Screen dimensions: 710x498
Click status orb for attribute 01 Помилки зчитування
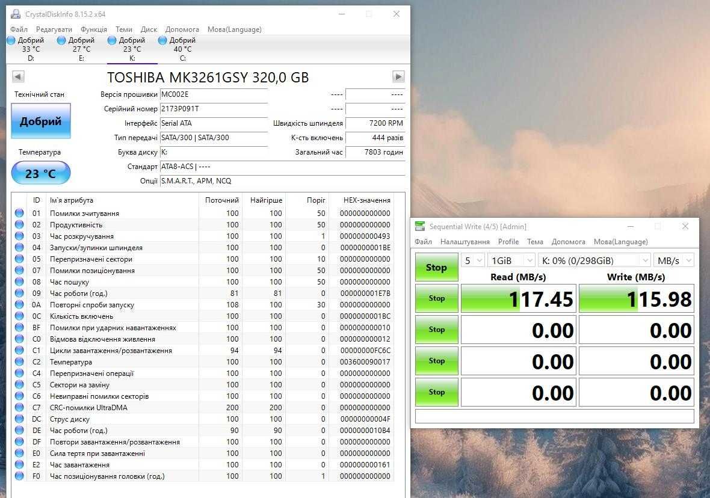click(19, 213)
